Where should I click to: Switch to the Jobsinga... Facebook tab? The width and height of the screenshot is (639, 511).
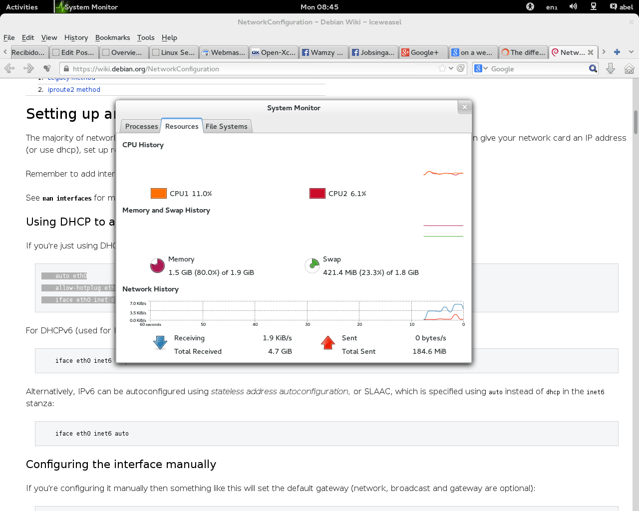pyautogui.click(x=373, y=52)
